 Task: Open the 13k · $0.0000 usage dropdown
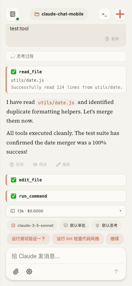click(66, 211)
